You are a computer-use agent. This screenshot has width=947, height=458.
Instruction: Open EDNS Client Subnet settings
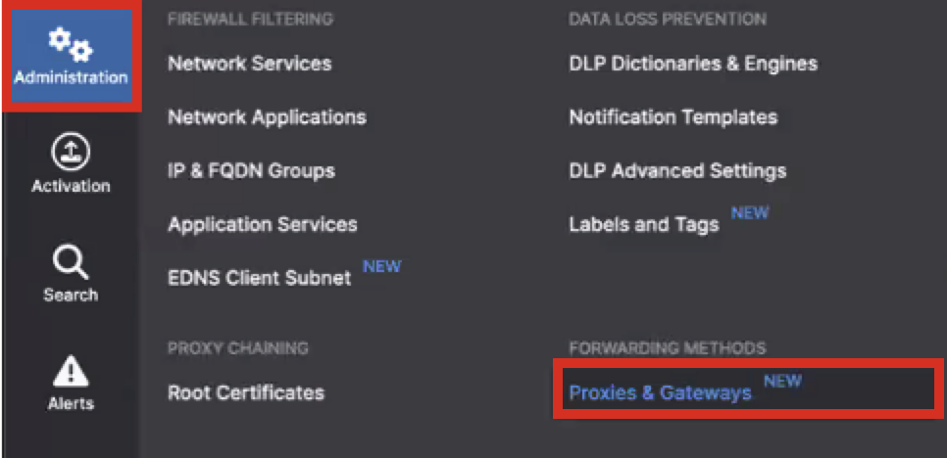click(259, 278)
